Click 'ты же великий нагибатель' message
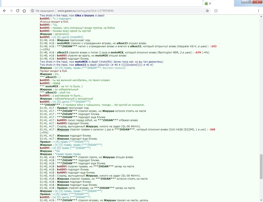 81,80
